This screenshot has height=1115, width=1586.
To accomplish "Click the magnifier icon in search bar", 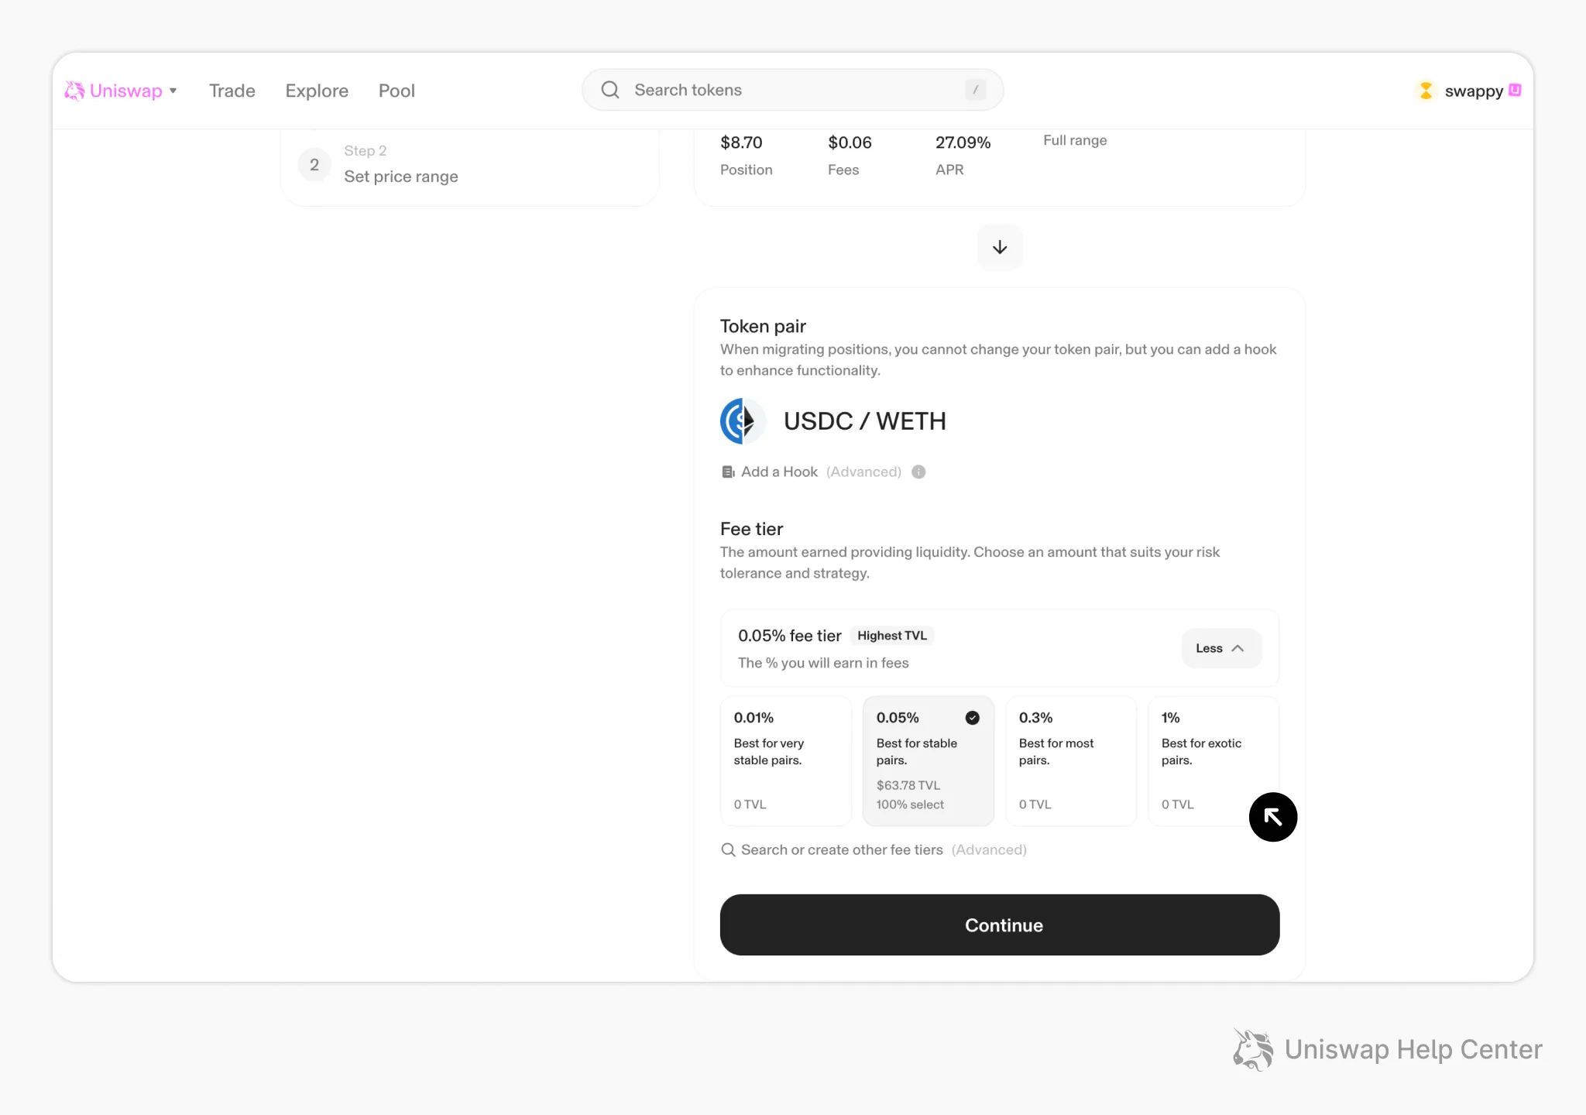I will pyautogui.click(x=610, y=90).
